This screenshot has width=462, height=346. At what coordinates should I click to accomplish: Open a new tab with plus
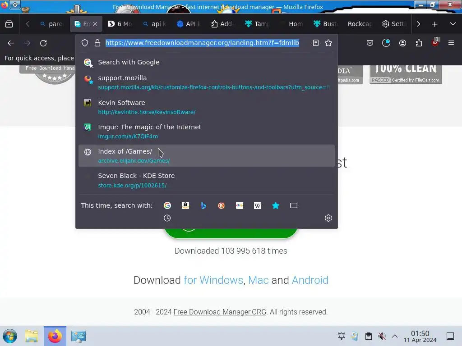coord(434,24)
